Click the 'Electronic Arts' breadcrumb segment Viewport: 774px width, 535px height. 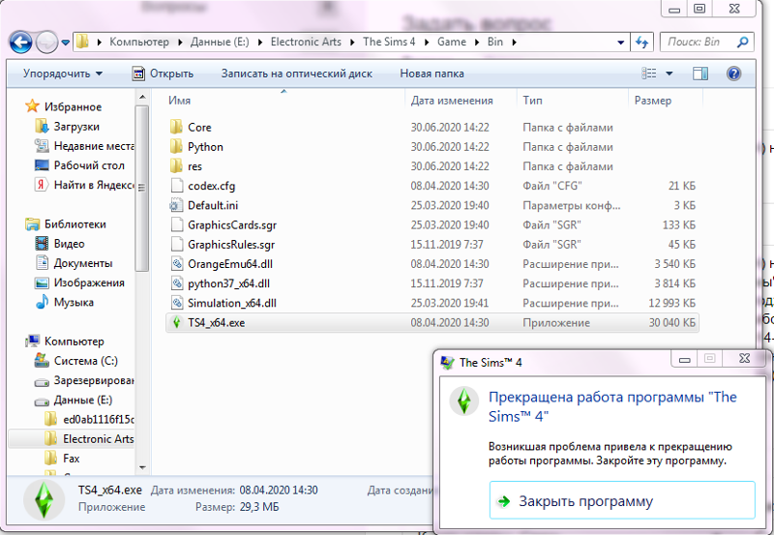pyautogui.click(x=306, y=42)
